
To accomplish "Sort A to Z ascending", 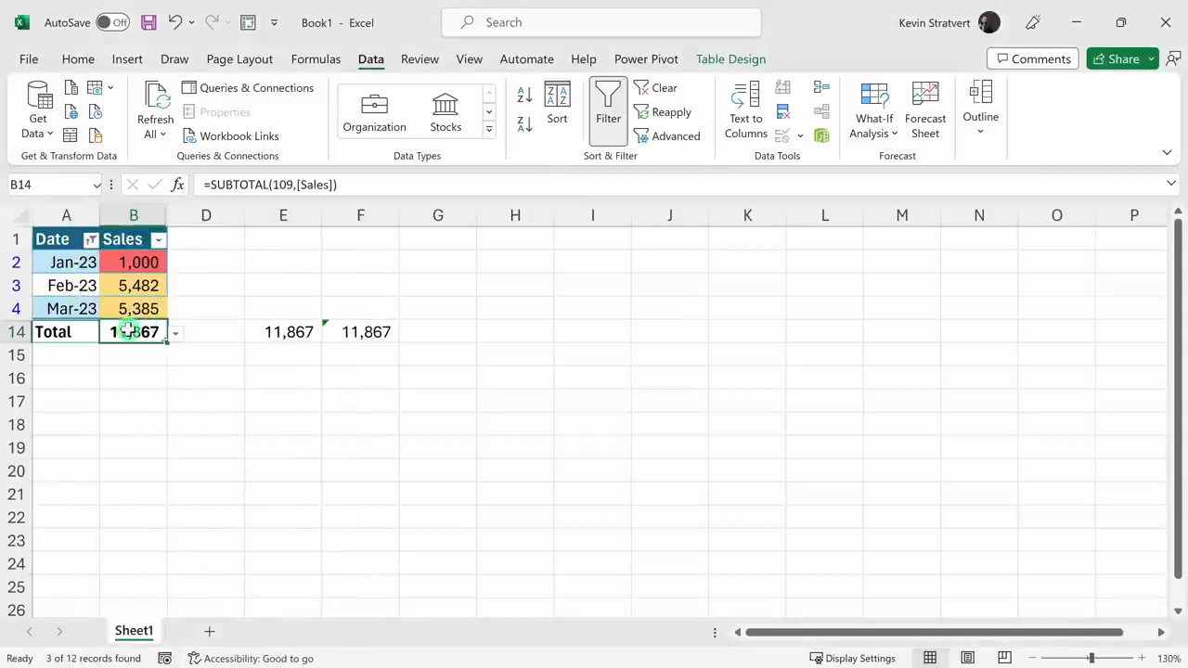I will (524, 95).
